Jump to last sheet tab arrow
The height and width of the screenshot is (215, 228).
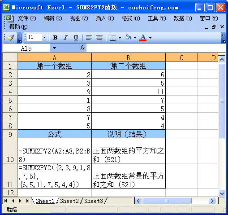click(x=27, y=201)
